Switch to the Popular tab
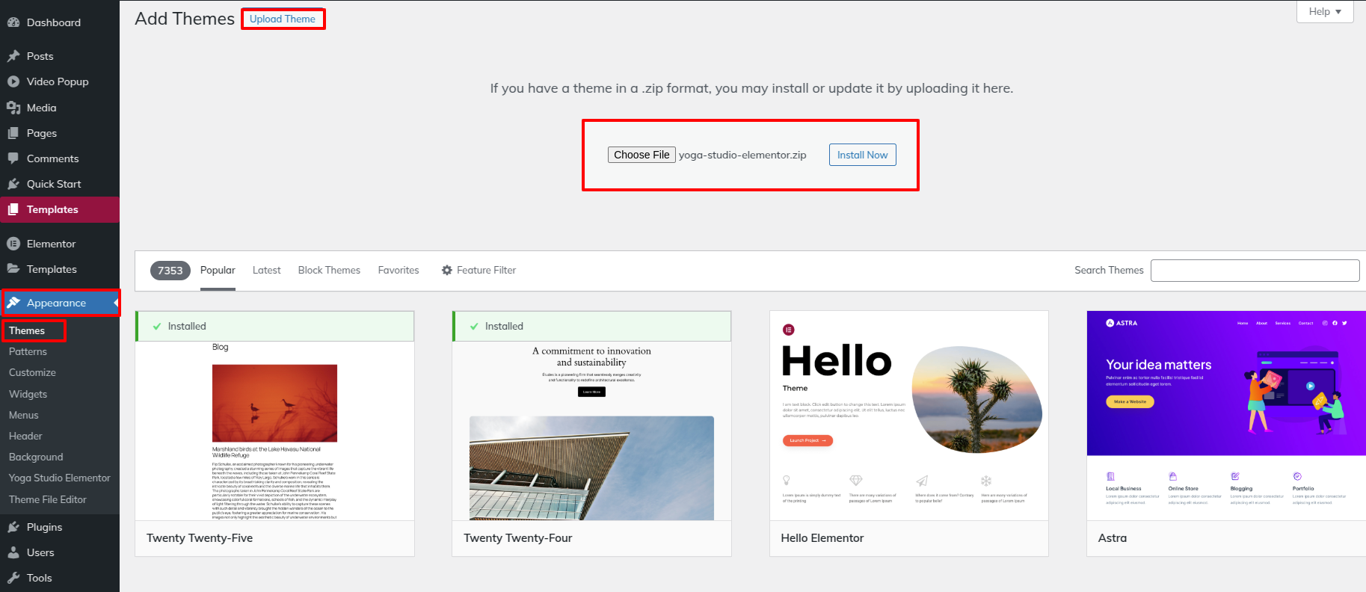The image size is (1366, 592). [218, 270]
